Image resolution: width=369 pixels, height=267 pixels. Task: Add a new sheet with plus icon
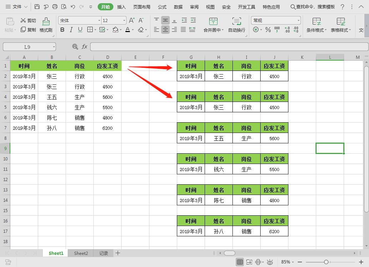[x=118, y=253]
